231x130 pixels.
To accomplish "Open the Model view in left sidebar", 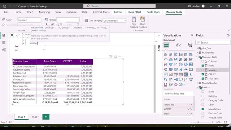I will tap(4, 50).
